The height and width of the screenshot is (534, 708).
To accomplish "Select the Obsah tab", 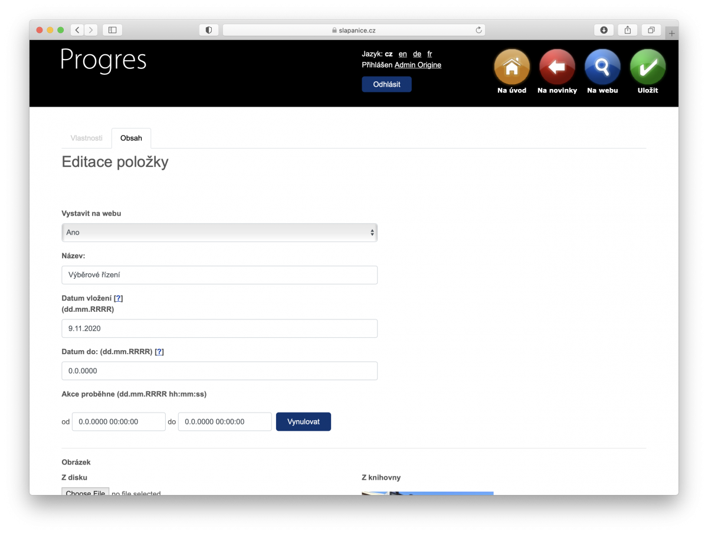I will click(131, 139).
